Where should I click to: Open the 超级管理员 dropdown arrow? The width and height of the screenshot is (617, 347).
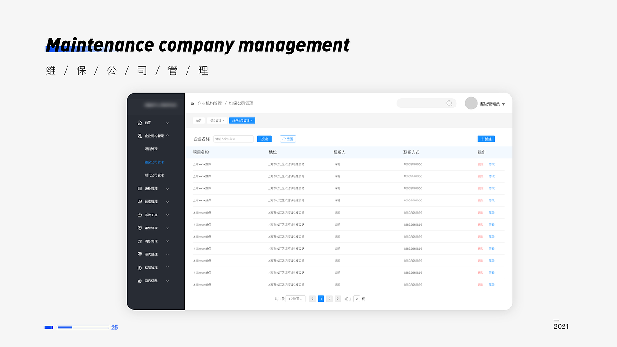pos(504,104)
